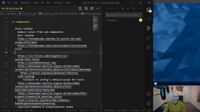The width and height of the screenshot is (200, 112).
Task: Open the LF end-of-line selector
Action: pos(101,110)
